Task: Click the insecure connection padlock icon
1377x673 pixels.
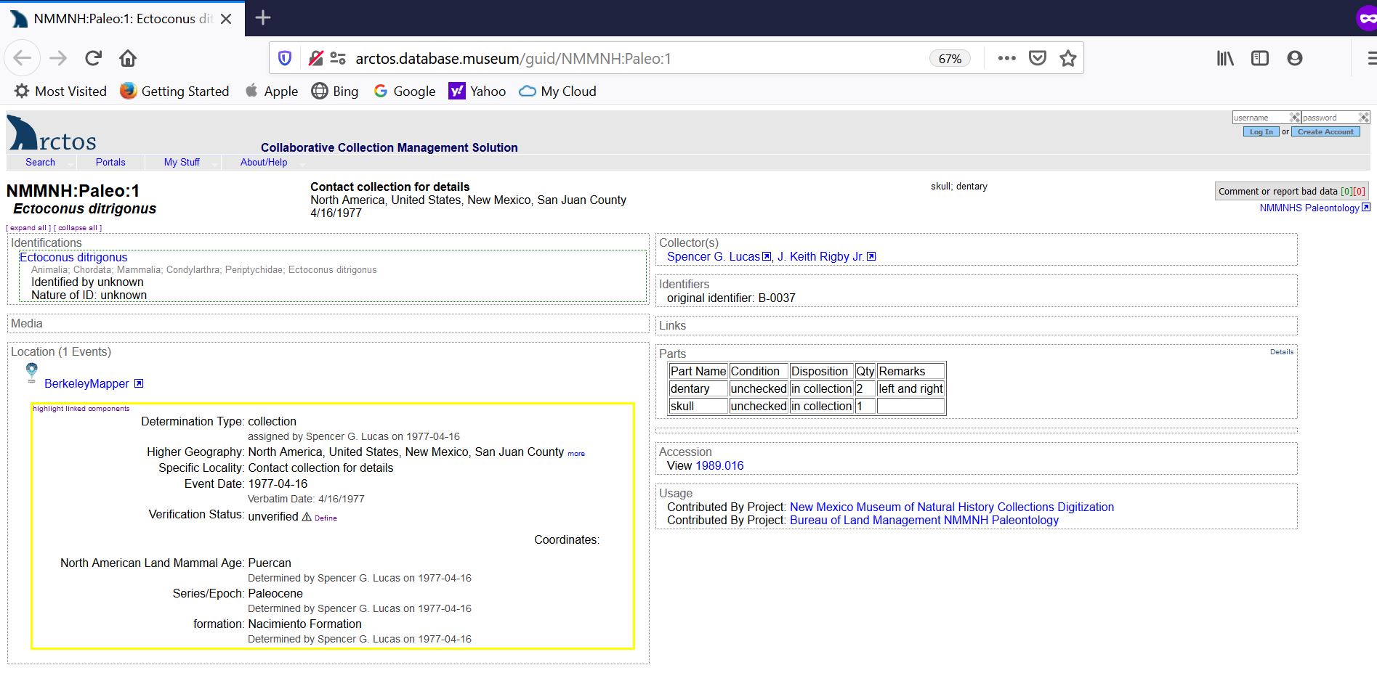Action: pyautogui.click(x=315, y=58)
